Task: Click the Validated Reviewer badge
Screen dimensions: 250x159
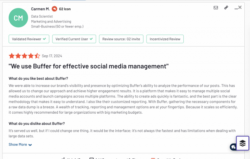Action: coord(29,39)
